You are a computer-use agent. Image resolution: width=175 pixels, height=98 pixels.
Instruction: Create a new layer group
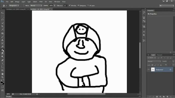(x=164, y=97)
